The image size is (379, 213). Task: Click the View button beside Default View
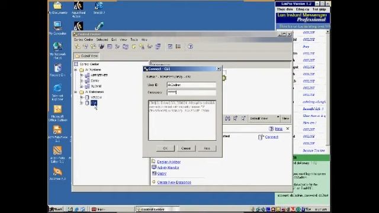(285, 118)
